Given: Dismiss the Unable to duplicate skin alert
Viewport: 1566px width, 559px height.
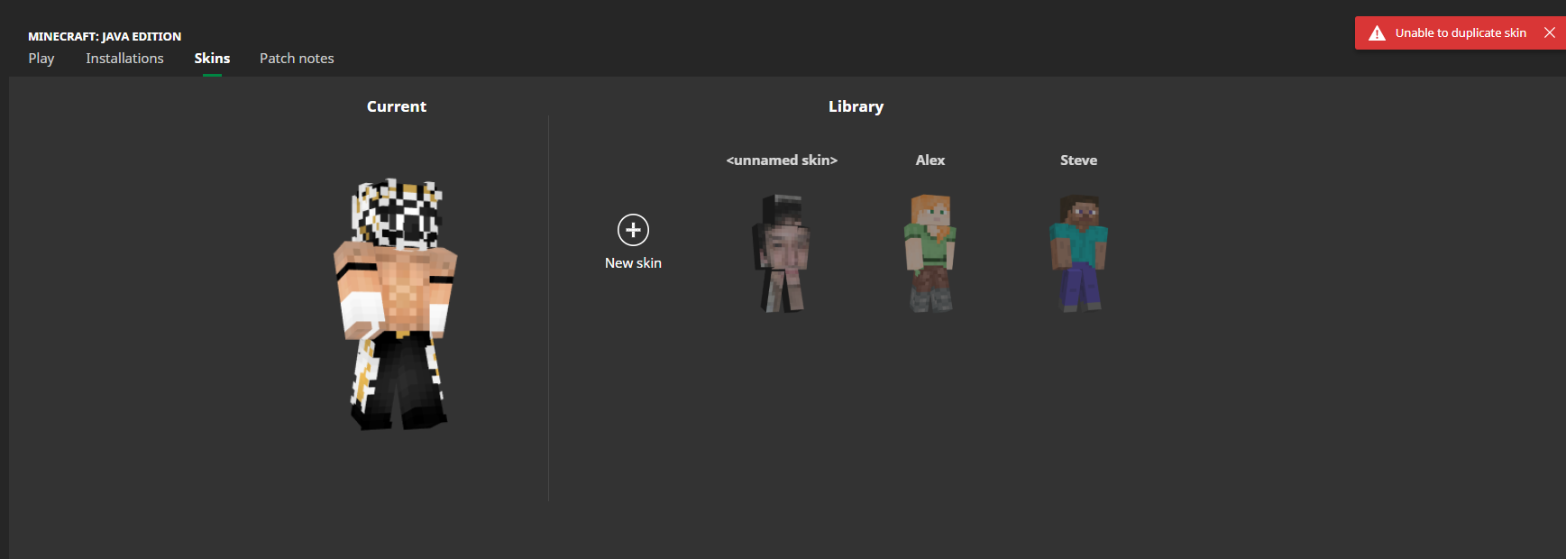Looking at the screenshot, I should 1549,32.
